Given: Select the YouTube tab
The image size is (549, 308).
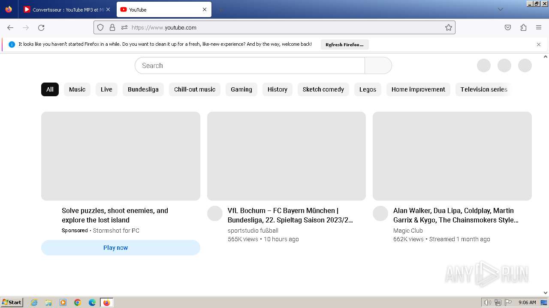Looking at the screenshot, I should (x=163, y=9).
